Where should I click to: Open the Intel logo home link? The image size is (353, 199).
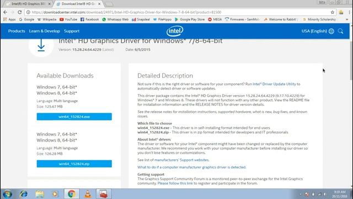pyautogui.click(x=175, y=31)
